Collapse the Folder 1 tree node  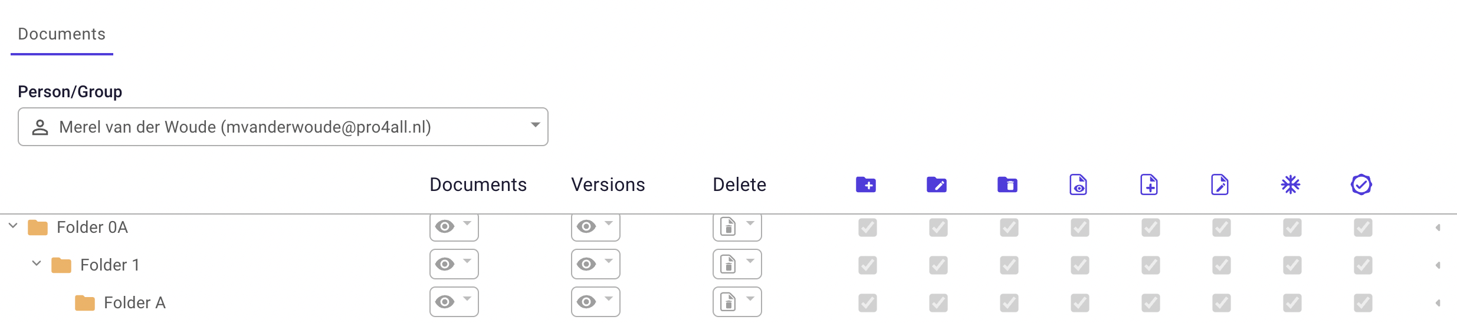point(37,264)
